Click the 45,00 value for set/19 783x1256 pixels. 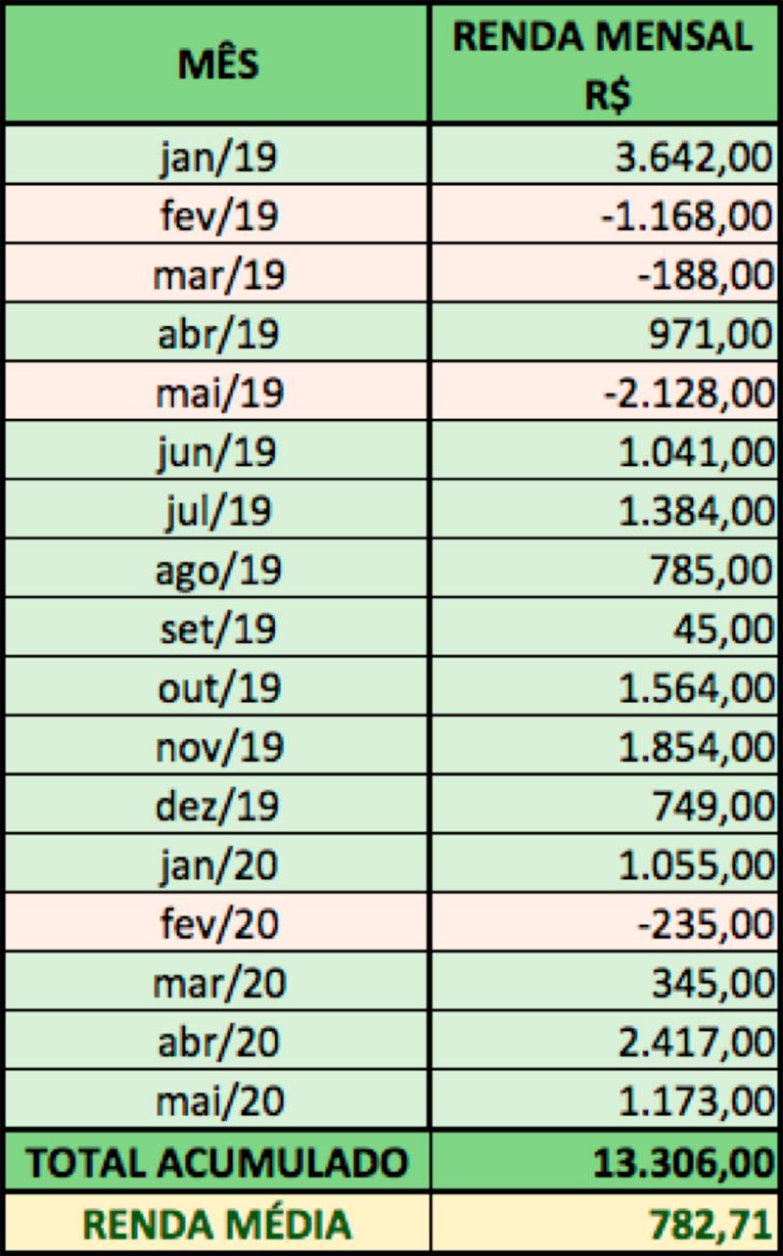click(604, 629)
